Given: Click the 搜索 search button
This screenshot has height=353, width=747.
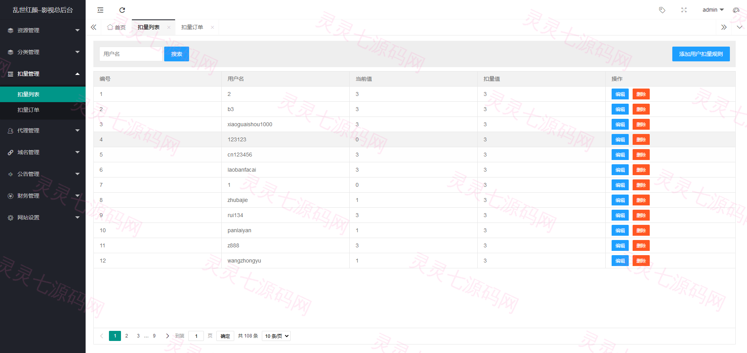Looking at the screenshot, I should [x=177, y=54].
